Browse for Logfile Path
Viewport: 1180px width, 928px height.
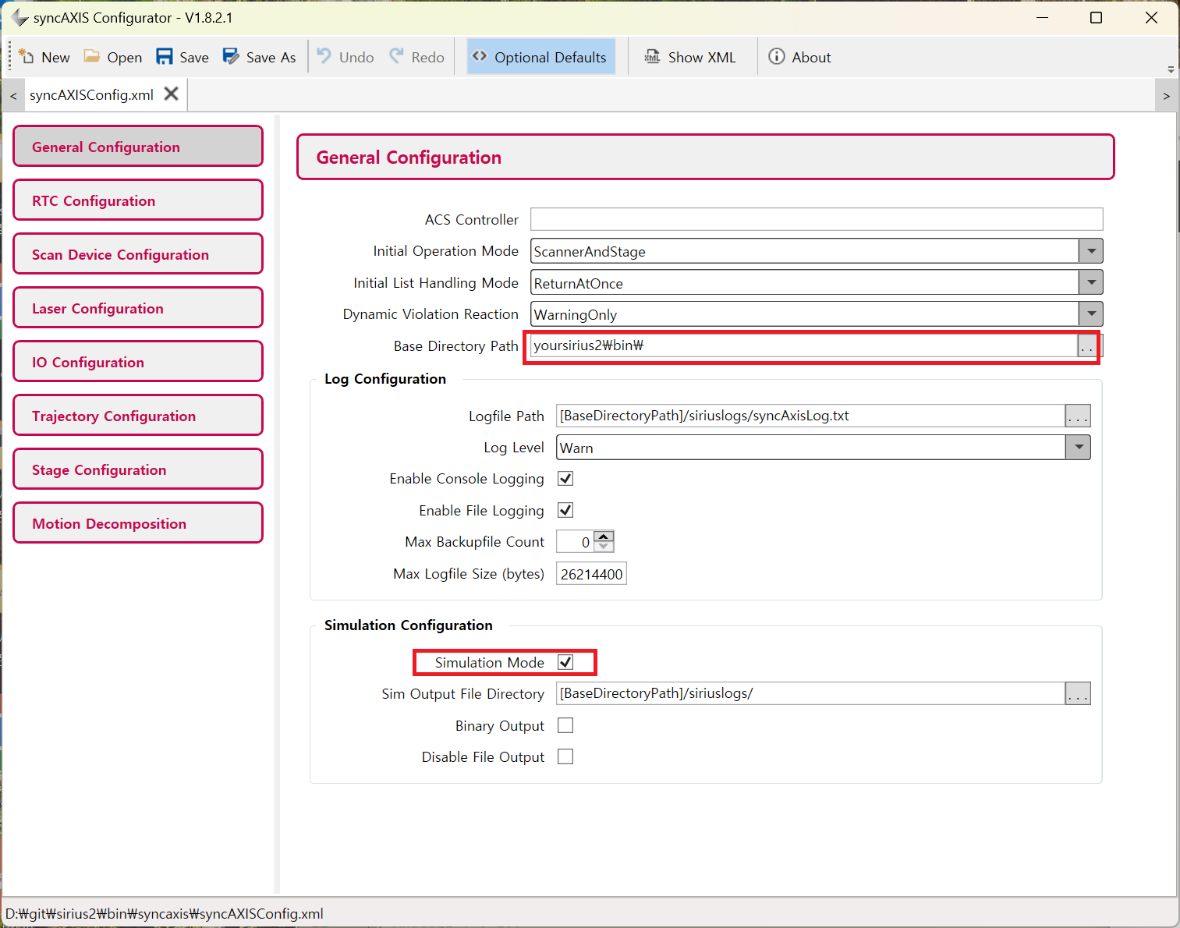(x=1078, y=416)
